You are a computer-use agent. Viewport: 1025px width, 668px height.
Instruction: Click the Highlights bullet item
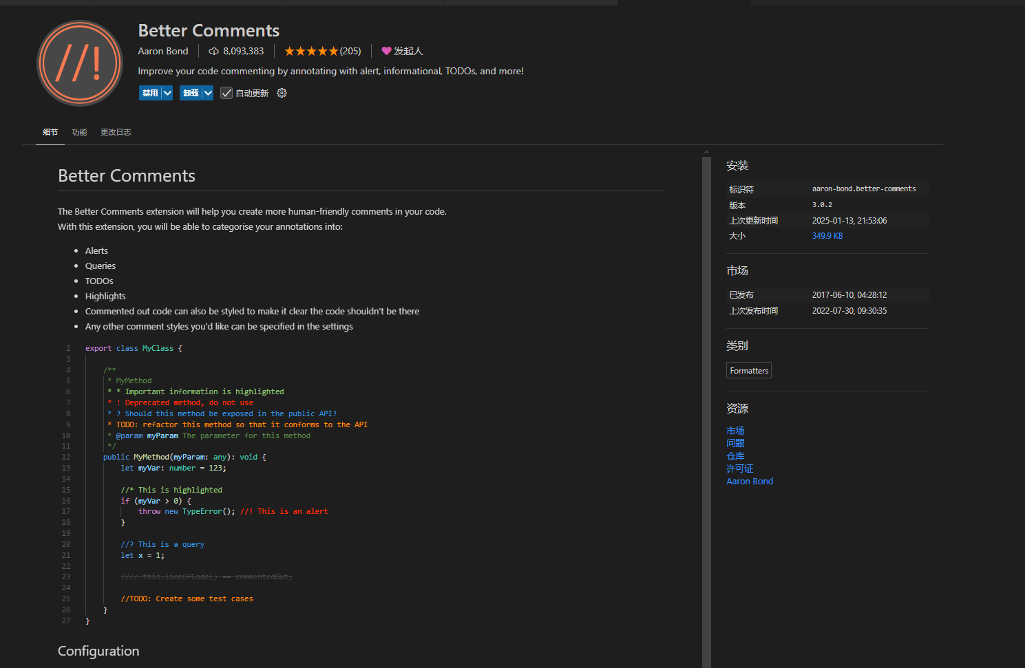coord(105,297)
